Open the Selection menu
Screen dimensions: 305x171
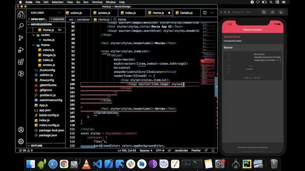pyautogui.click(x=58, y=2)
